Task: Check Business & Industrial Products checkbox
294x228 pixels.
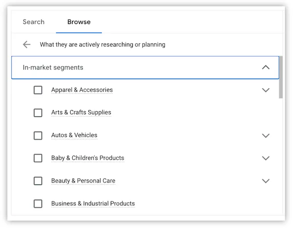Action: [x=38, y=204]
